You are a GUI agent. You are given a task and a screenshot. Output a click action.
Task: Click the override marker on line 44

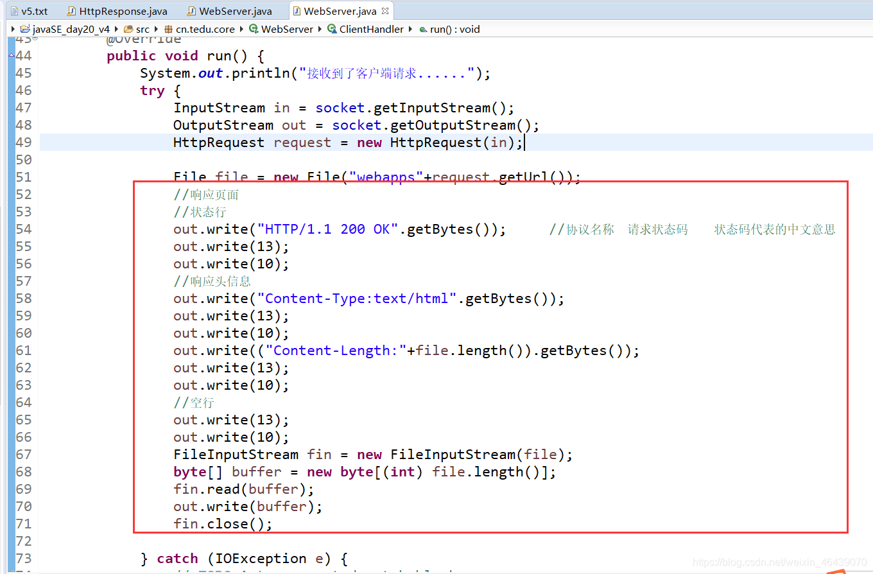[x=11, y=56]
